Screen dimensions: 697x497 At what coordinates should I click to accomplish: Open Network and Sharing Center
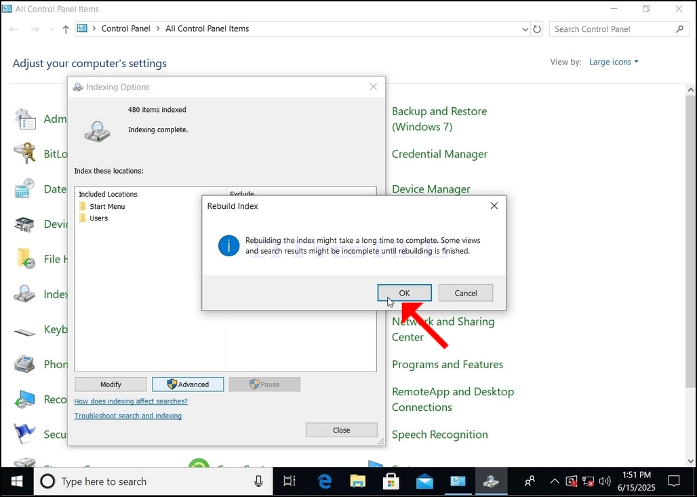[443, 329]
